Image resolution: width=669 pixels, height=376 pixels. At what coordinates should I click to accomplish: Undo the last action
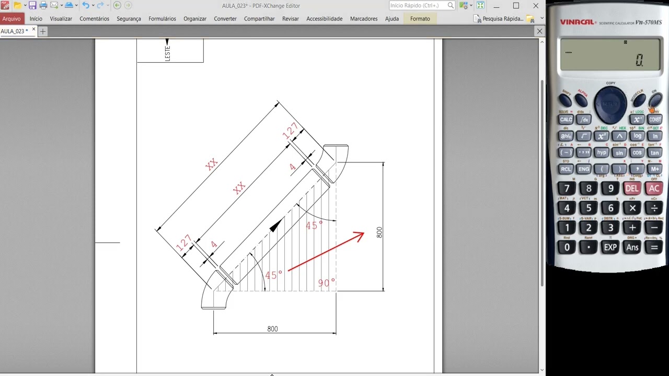[x=85, y=5]
